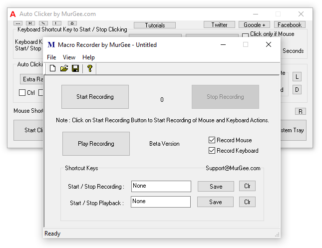Open the View menu

(x=69, y=57)
